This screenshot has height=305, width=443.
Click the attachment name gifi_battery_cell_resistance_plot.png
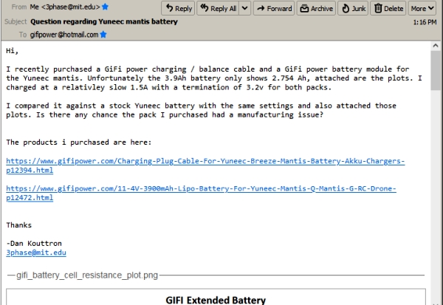click(87, 275)
